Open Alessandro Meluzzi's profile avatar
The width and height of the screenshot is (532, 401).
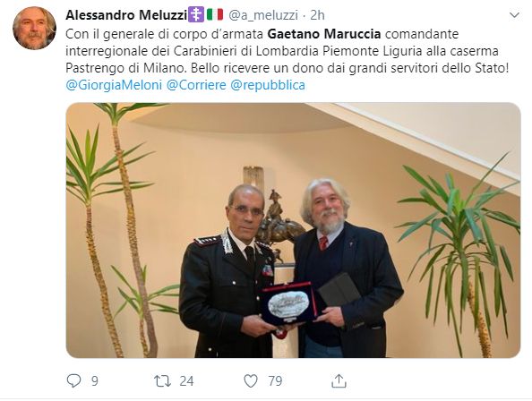[34, 28]
